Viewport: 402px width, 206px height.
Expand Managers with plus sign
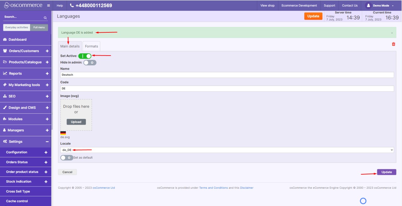(x=47, y=130)
